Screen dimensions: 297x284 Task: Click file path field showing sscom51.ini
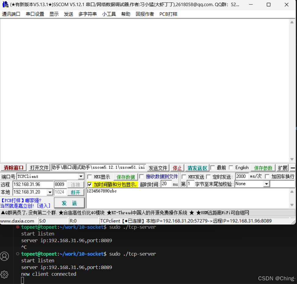(x=99, y=168)
